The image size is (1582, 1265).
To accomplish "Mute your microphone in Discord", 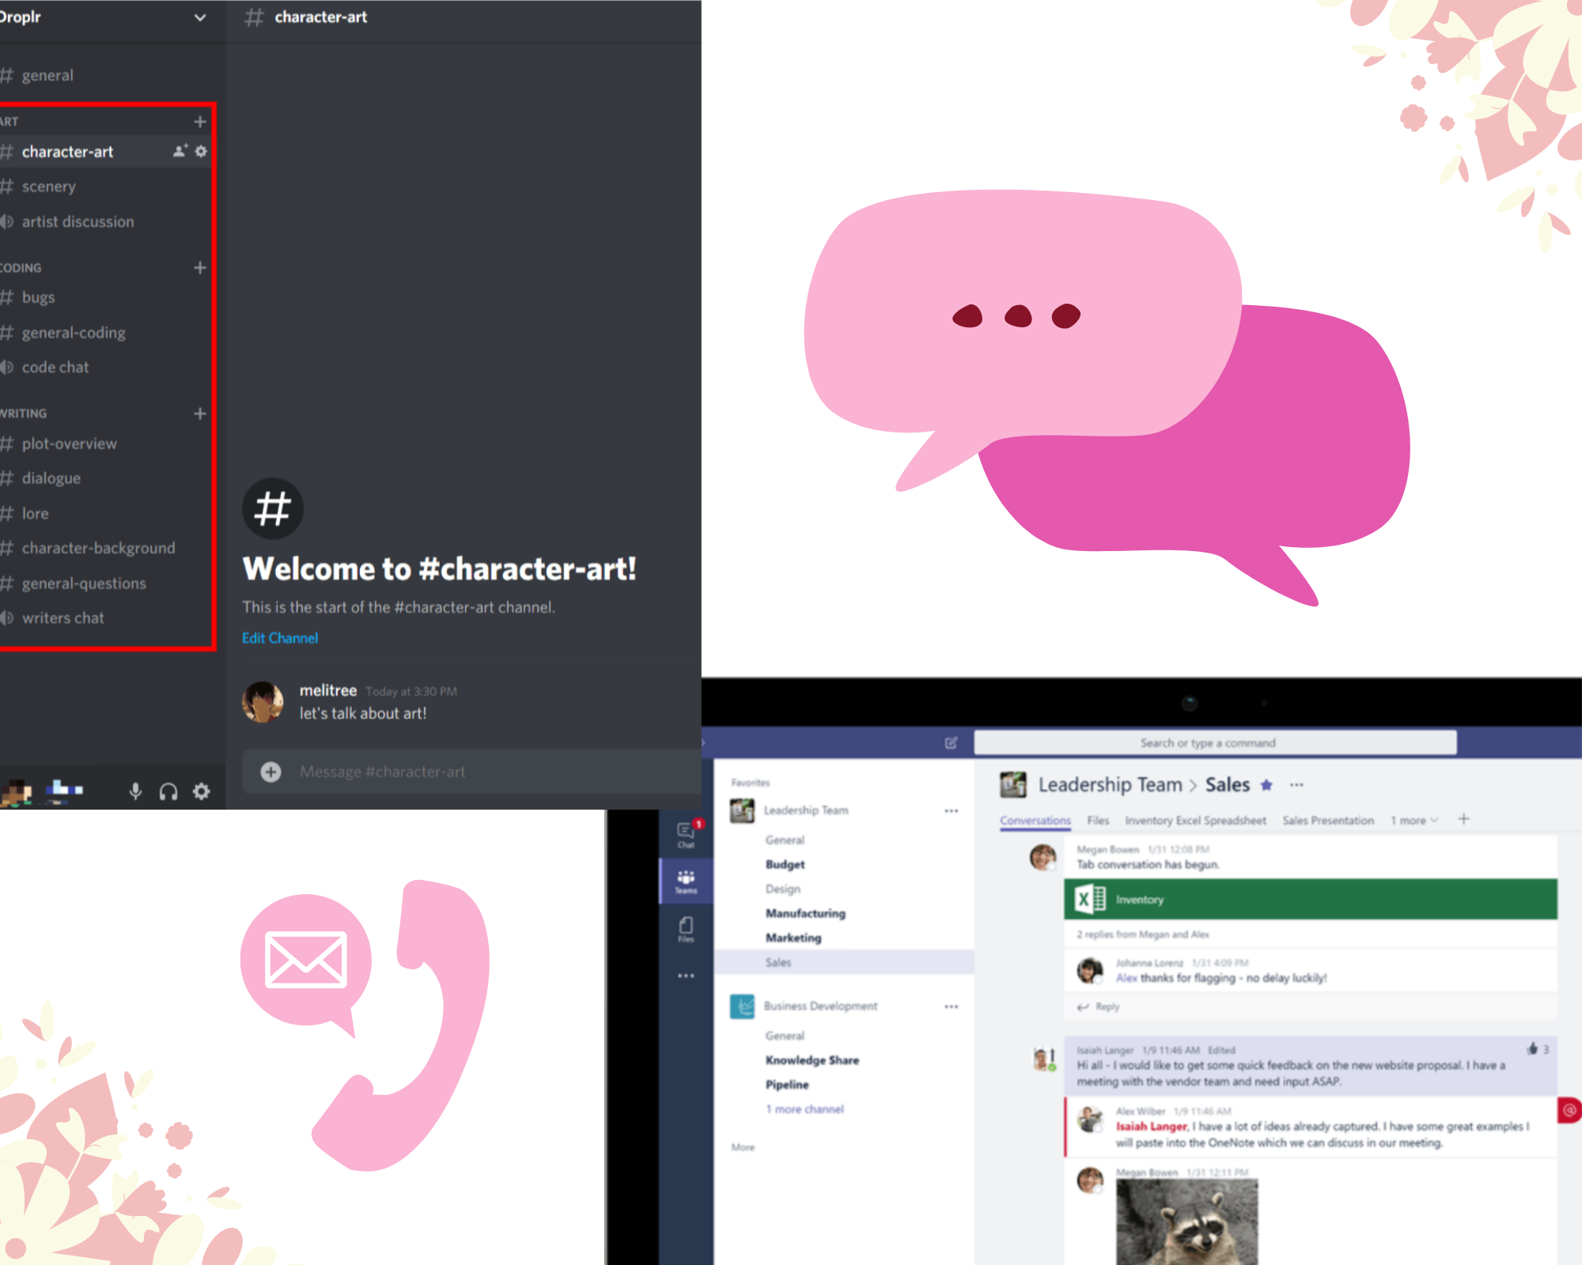I will click(136, 791).
